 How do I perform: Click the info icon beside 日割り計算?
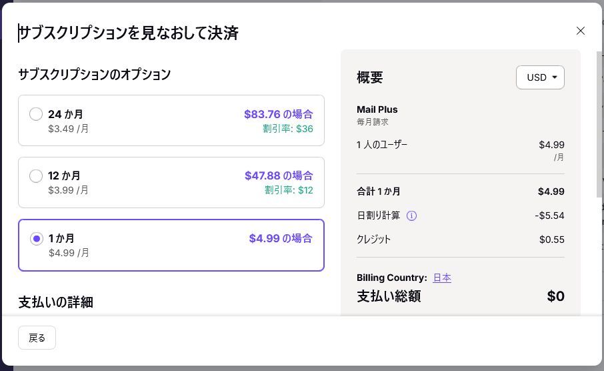click(x=411, y=216)
